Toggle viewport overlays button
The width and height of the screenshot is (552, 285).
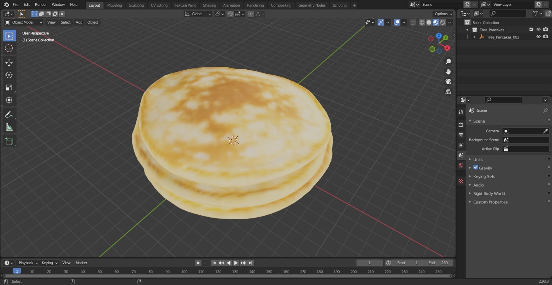(397, 22)
